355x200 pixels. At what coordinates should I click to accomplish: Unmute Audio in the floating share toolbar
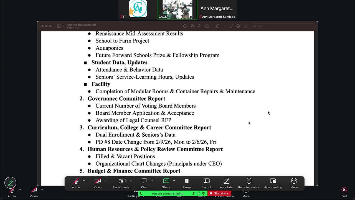76,183
